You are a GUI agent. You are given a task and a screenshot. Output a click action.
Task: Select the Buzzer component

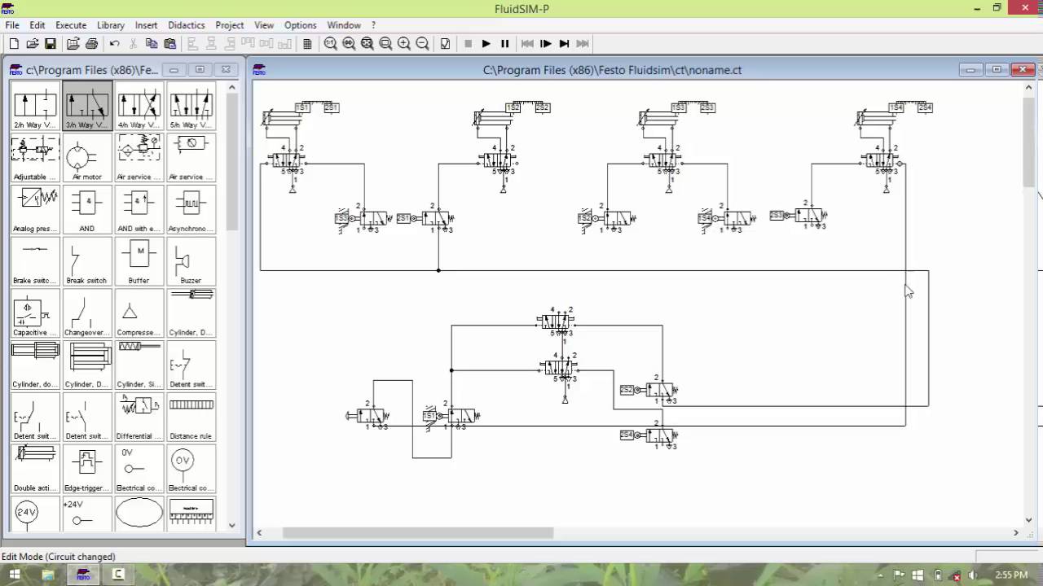[191, 262]
